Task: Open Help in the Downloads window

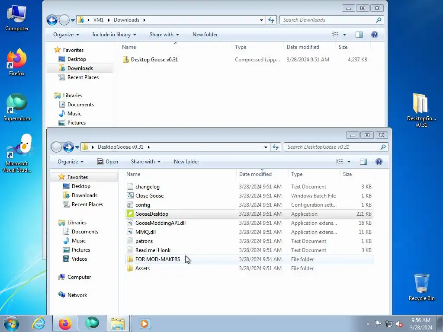Action: point(375,35)
